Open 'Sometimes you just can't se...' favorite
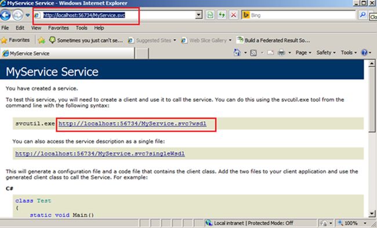Image resolution: width=377 pixels, height=228 pixels. pos(86,41)
